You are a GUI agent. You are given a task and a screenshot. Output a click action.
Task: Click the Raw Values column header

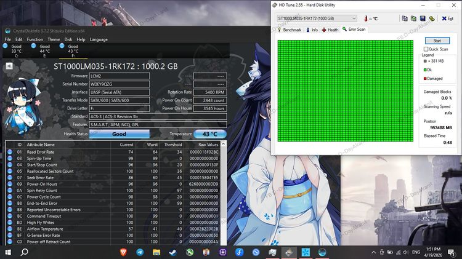coord(208,145)
